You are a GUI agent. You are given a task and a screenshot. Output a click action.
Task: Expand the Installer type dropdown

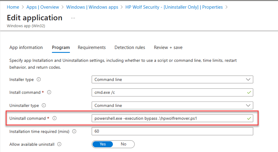pyautogui.click(x=172, y=80)
